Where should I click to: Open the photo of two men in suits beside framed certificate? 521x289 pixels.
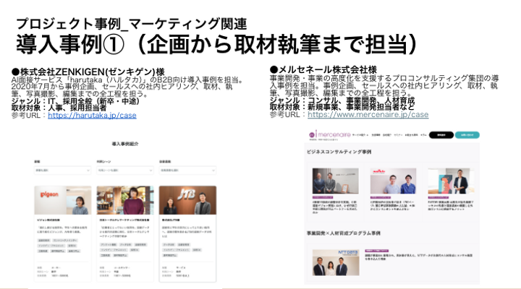click(x=335, y=181)
